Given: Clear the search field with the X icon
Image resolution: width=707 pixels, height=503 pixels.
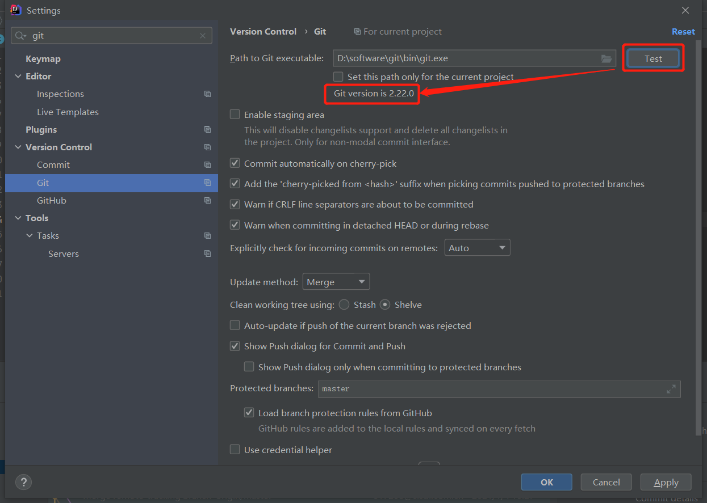Looking at the screenshot, I should (x=203, y=36).
